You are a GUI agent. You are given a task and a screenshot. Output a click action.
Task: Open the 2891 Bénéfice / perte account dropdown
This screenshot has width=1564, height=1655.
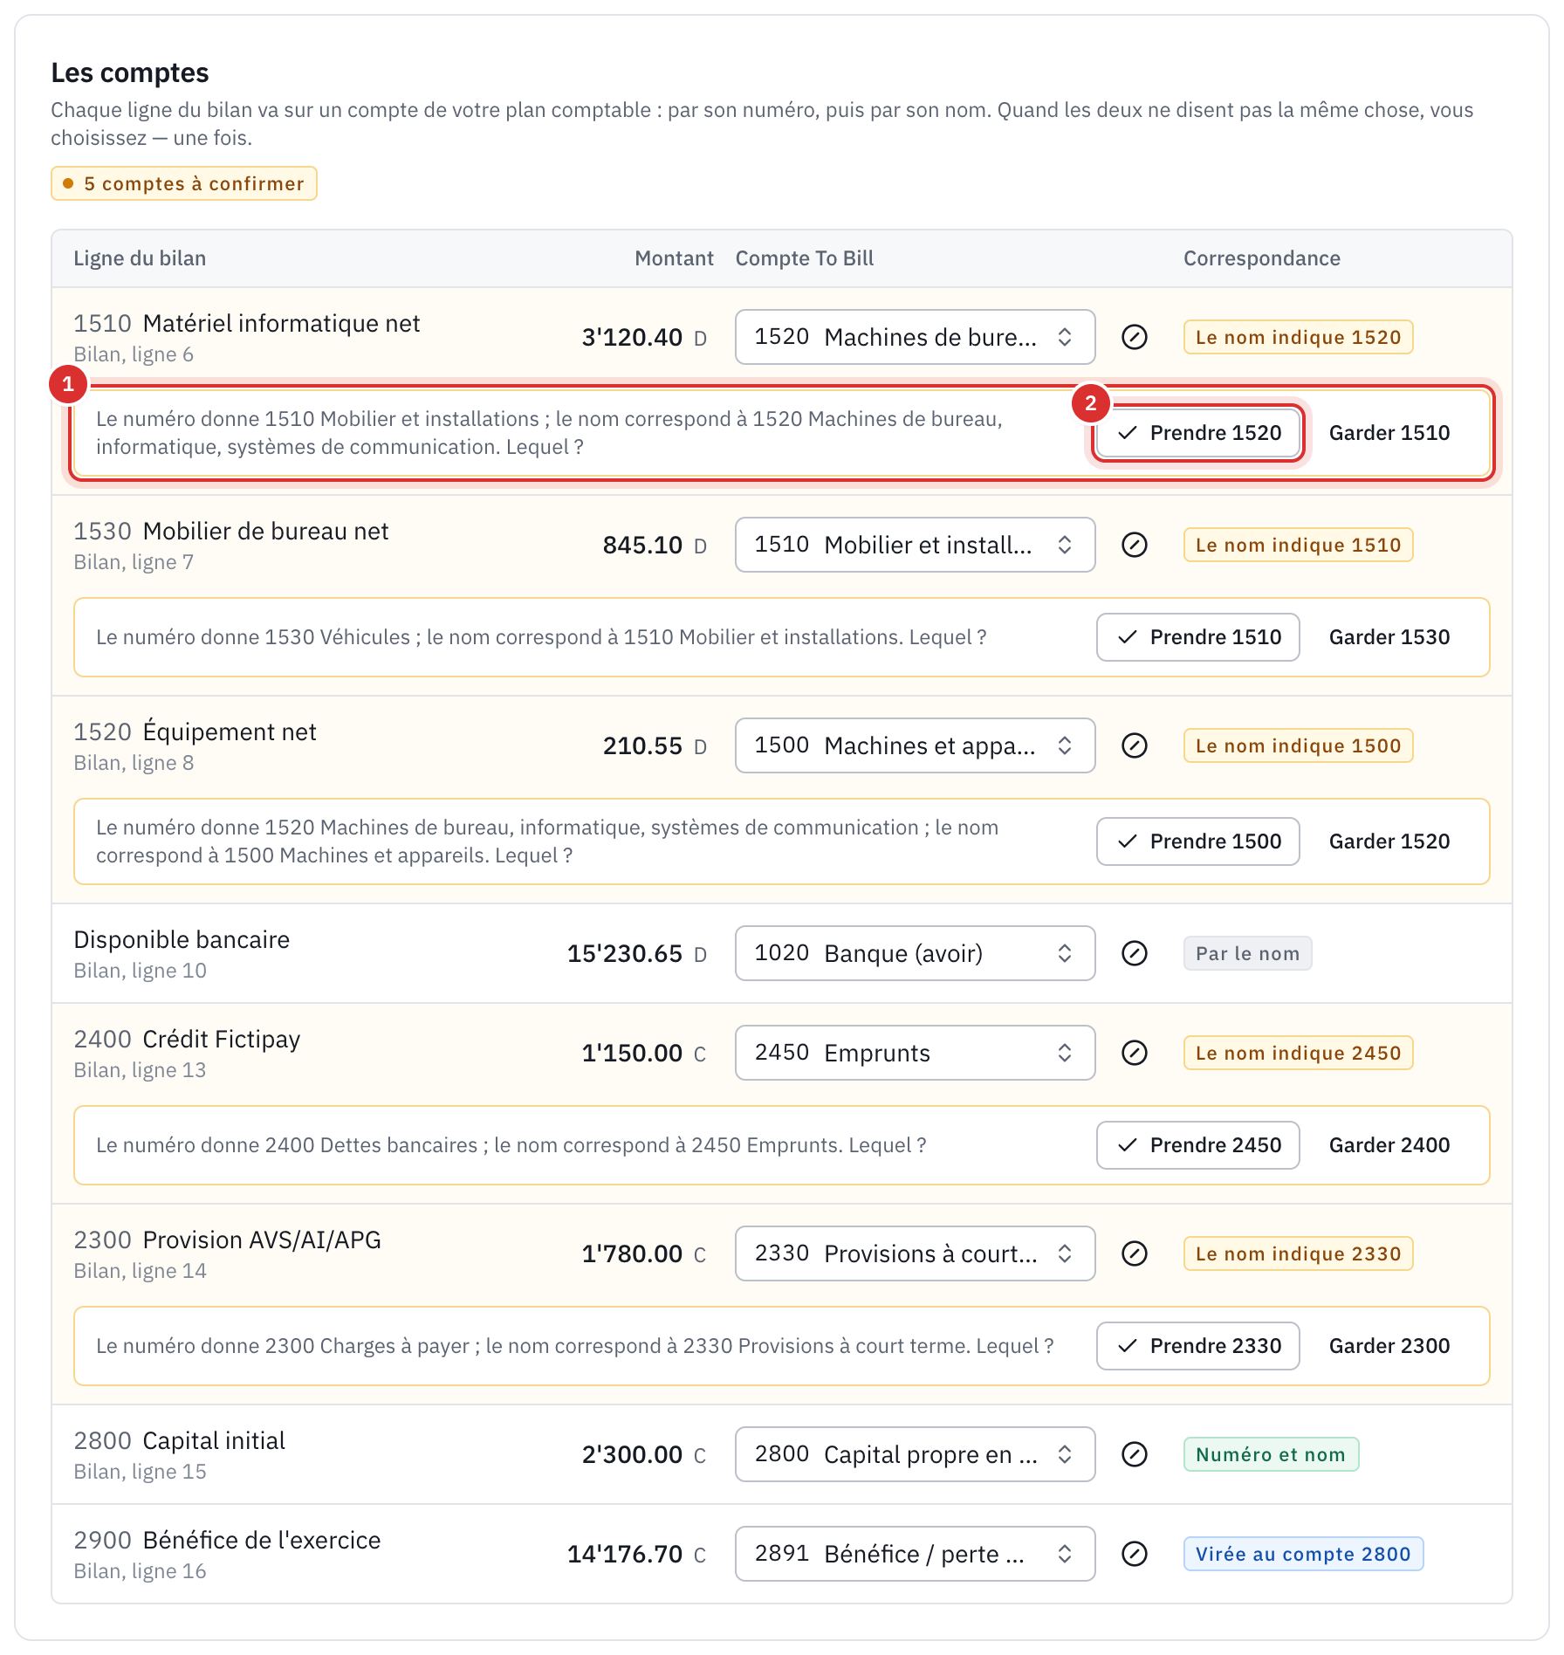point(915,1554)
